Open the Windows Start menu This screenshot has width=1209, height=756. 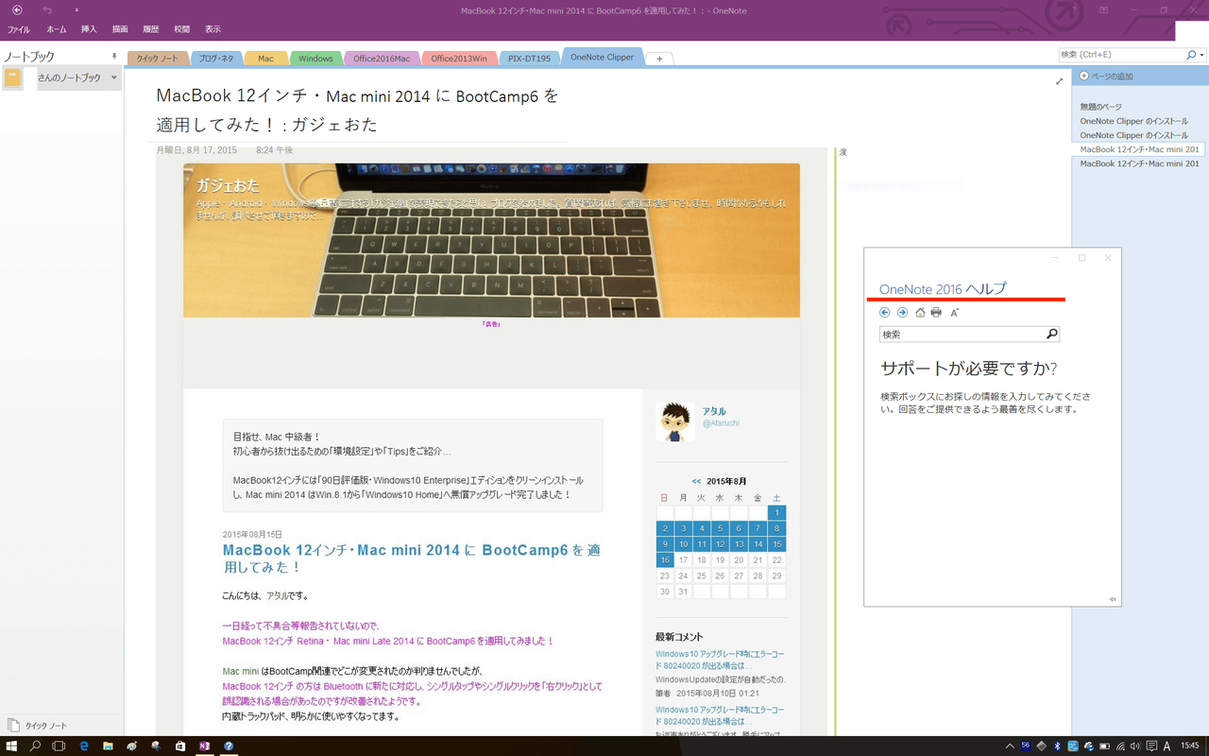point(12,746)
